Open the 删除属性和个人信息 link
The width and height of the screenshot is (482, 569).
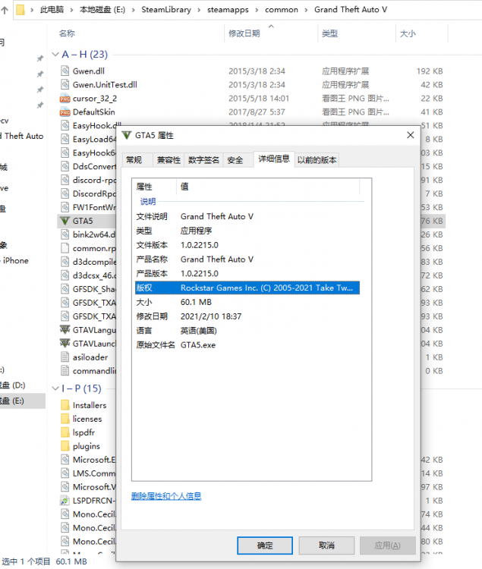click(x=166, y=496)
